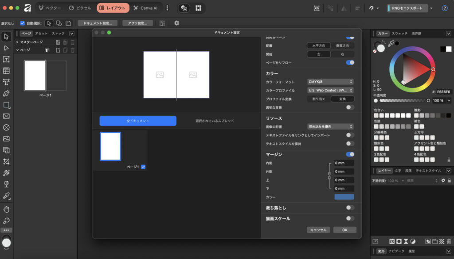
Task: Toggle the 透明な背景 switch
Action: pyautogui.click(x=350, y=107)
